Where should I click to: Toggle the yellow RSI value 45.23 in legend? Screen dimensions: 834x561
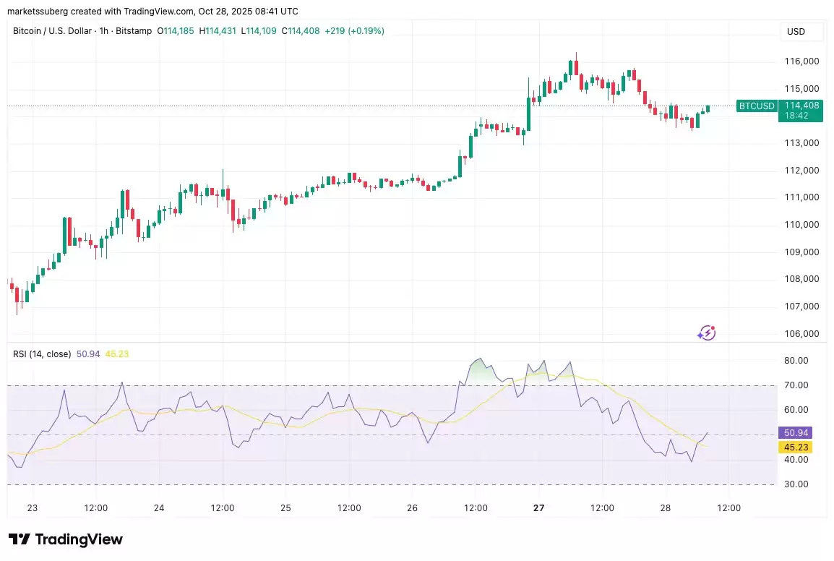click(x=116, y=354)
